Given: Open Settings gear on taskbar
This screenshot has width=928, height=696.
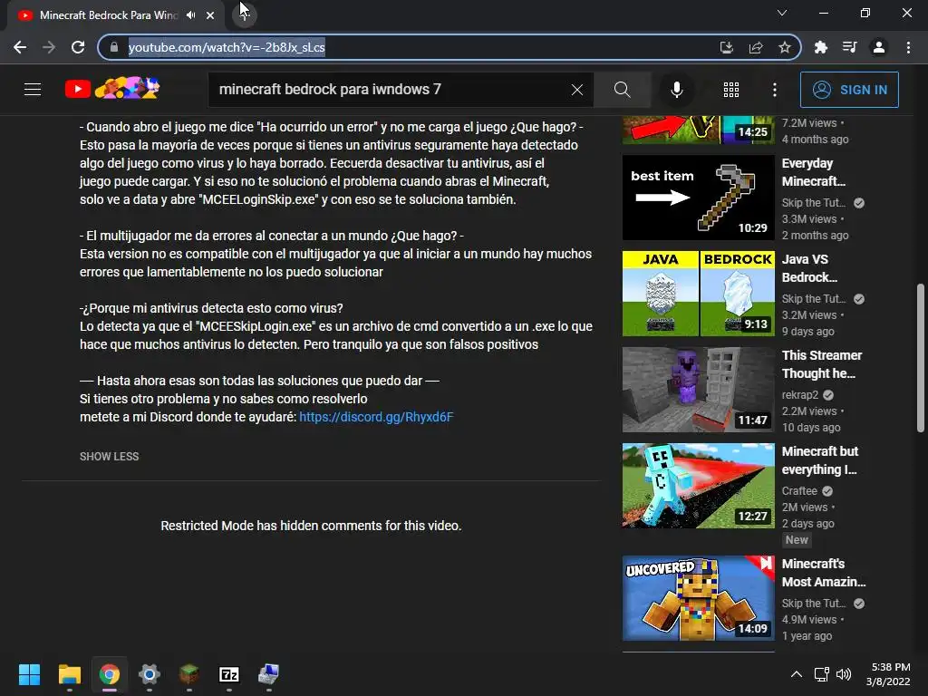Looking at the screenshot, I should (x=150, y=674).
